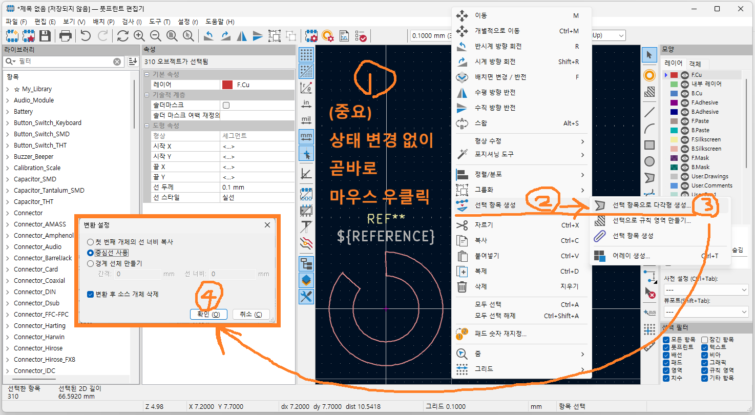This screenshot has width=755, height=415.
Task: Collapse the shape properties section
Action: click(x=148, y=126)
